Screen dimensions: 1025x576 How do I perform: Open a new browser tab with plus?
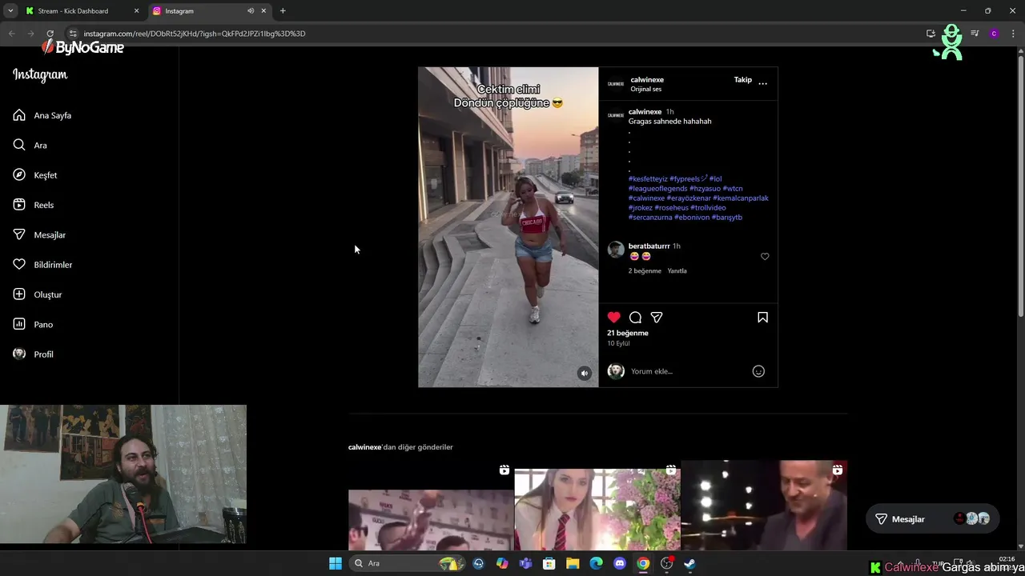coord(283,11)
